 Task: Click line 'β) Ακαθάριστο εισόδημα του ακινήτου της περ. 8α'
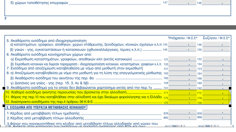click(x=52, y=78)
